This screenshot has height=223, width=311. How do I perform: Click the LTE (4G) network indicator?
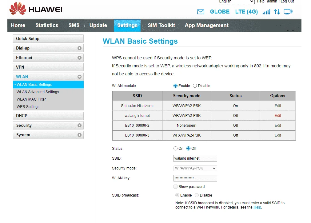246,12
